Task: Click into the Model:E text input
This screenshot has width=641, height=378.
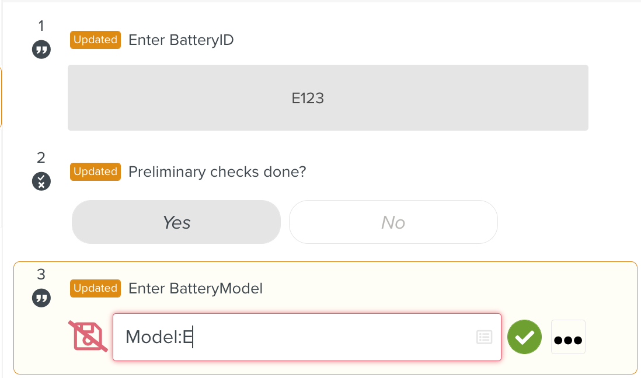Action: point(292,337)
